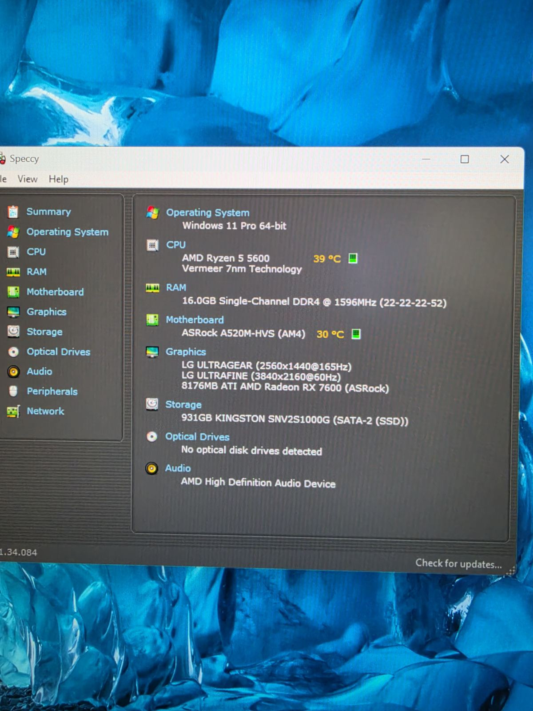Go to Motherboard in the sidebar
Viewport: 533px width, 711px height.
[55, 292]
